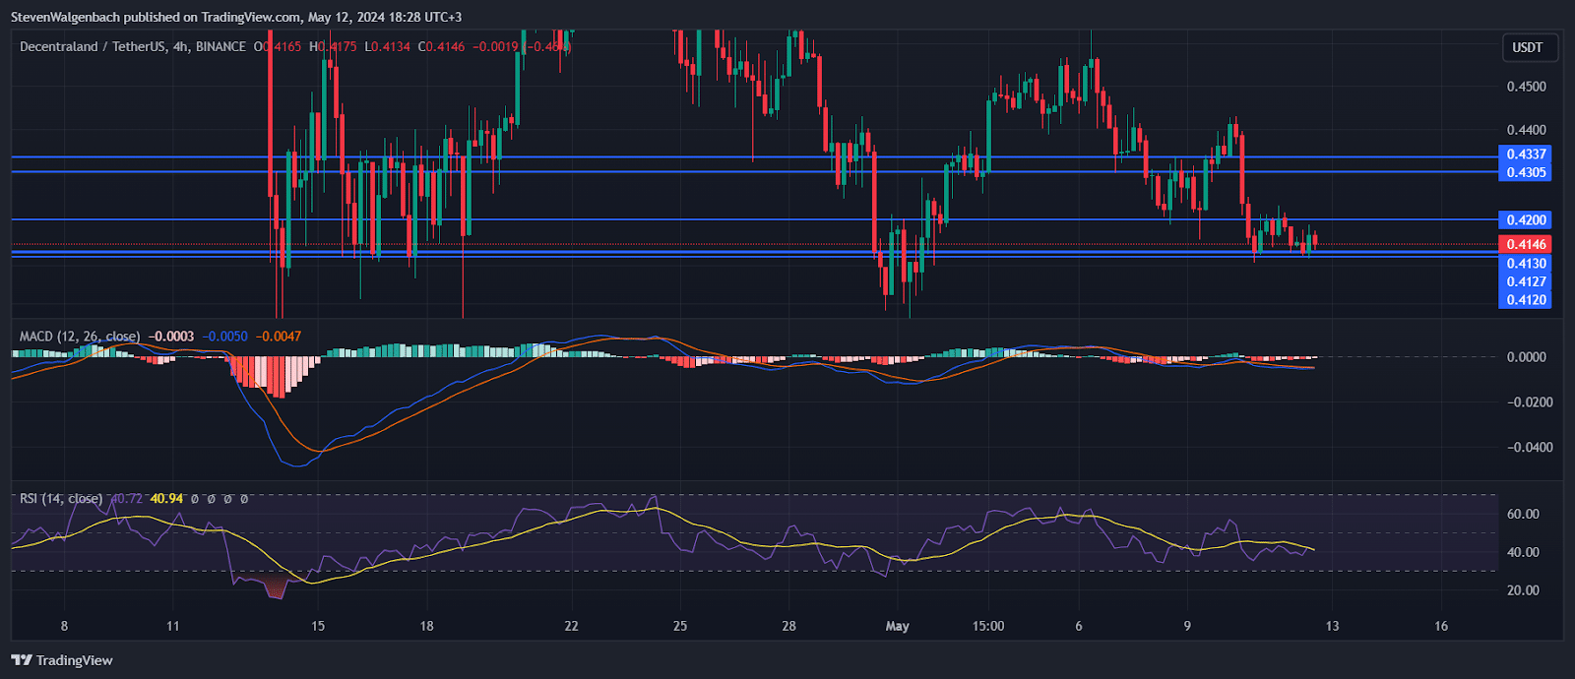Image resolution: width=1575 pixels, height=679 pixels.
Task: Click the orange MACD signal value -0.0047
Action: point(279,337)
